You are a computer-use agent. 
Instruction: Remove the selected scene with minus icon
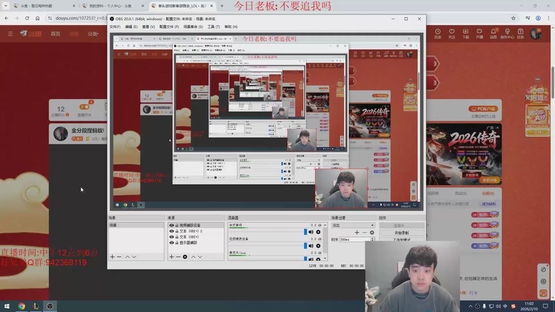[x=119, y=257]
